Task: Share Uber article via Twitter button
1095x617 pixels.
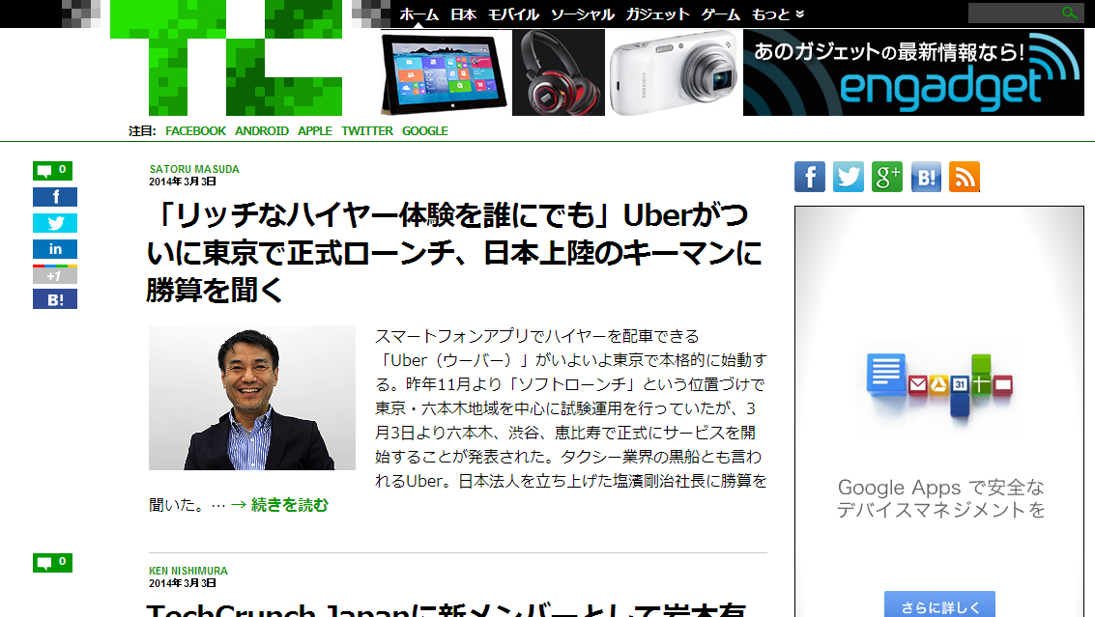Action: [x=55, y=223]
